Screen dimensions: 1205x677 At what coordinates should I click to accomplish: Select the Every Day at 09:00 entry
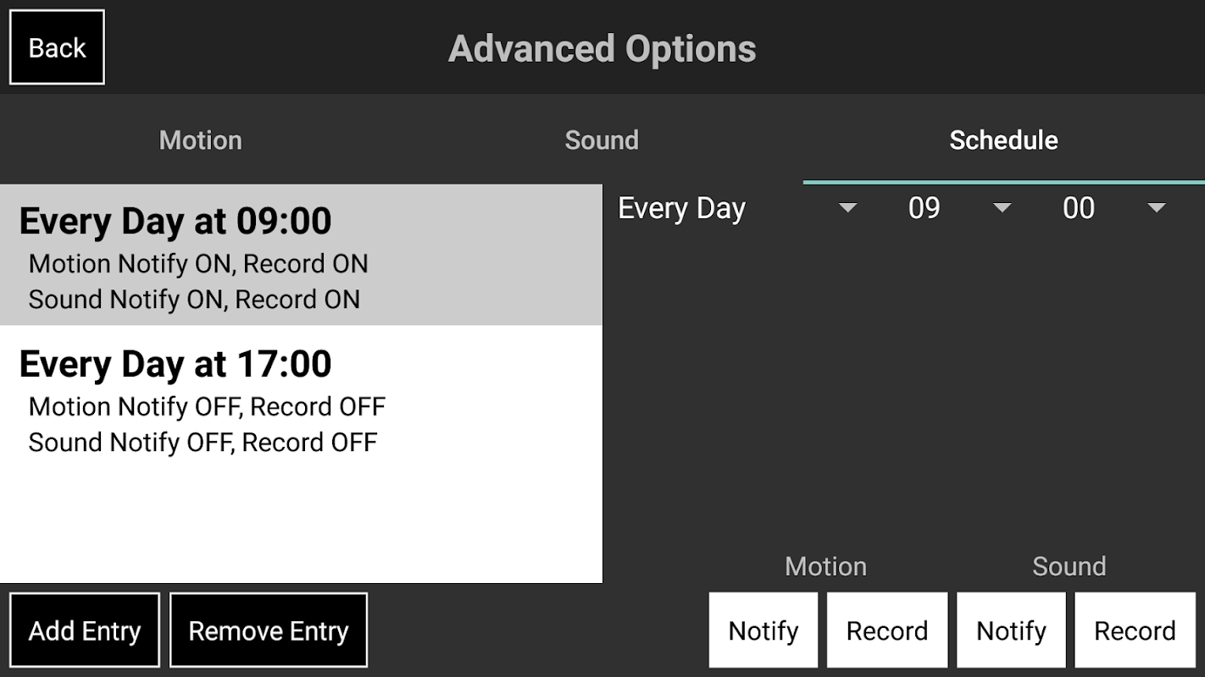click(x=301, y=256)
